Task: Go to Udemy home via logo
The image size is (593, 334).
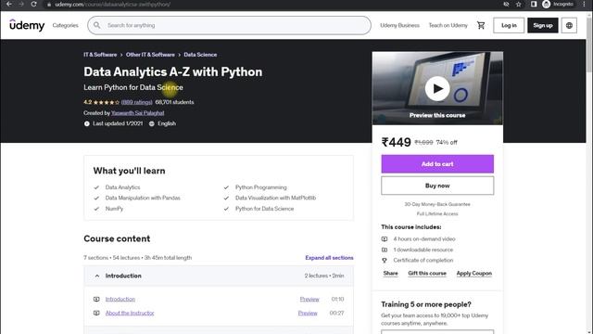Action: [27, 25]
